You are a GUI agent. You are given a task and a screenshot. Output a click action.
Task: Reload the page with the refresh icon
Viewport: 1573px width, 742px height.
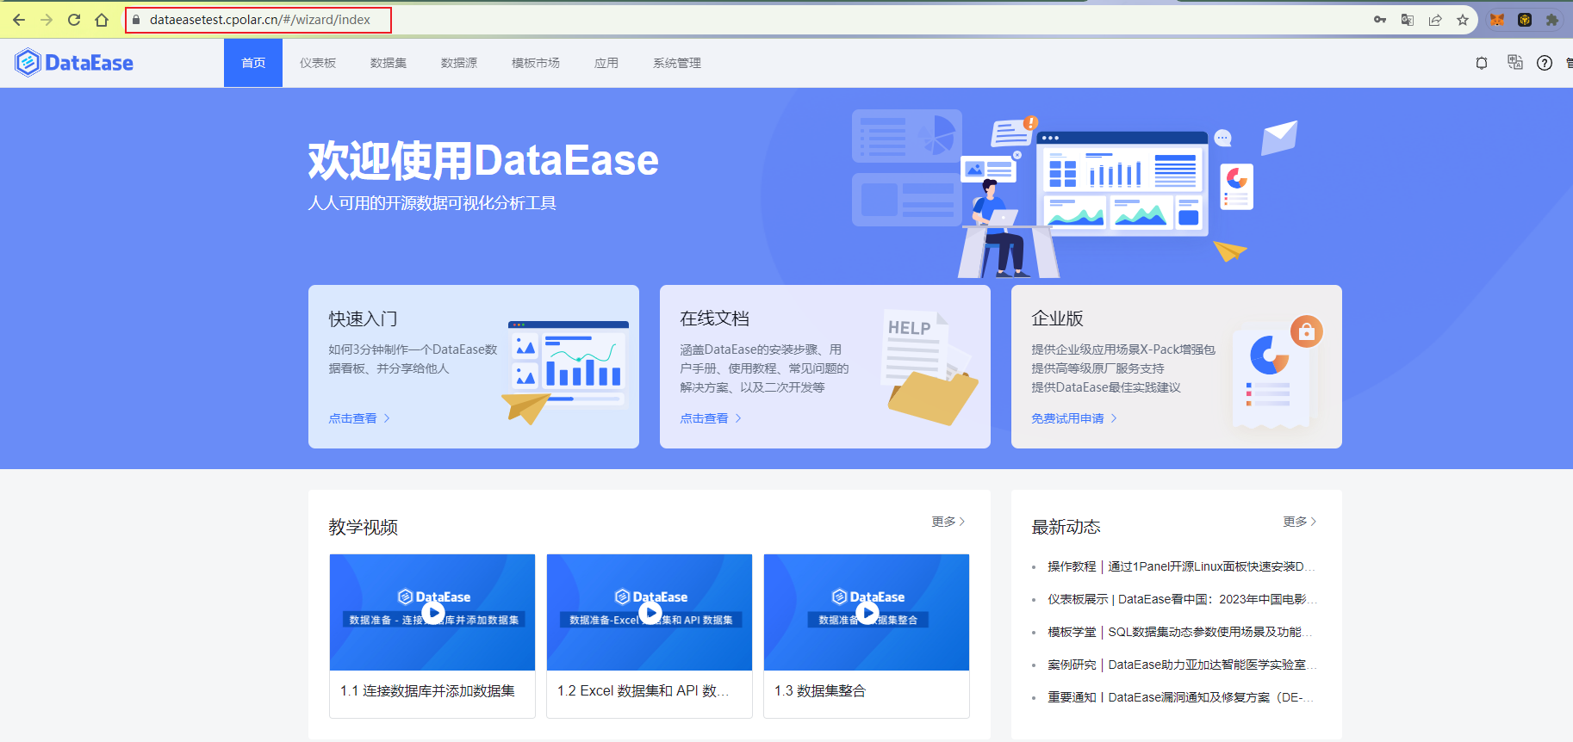74,20
